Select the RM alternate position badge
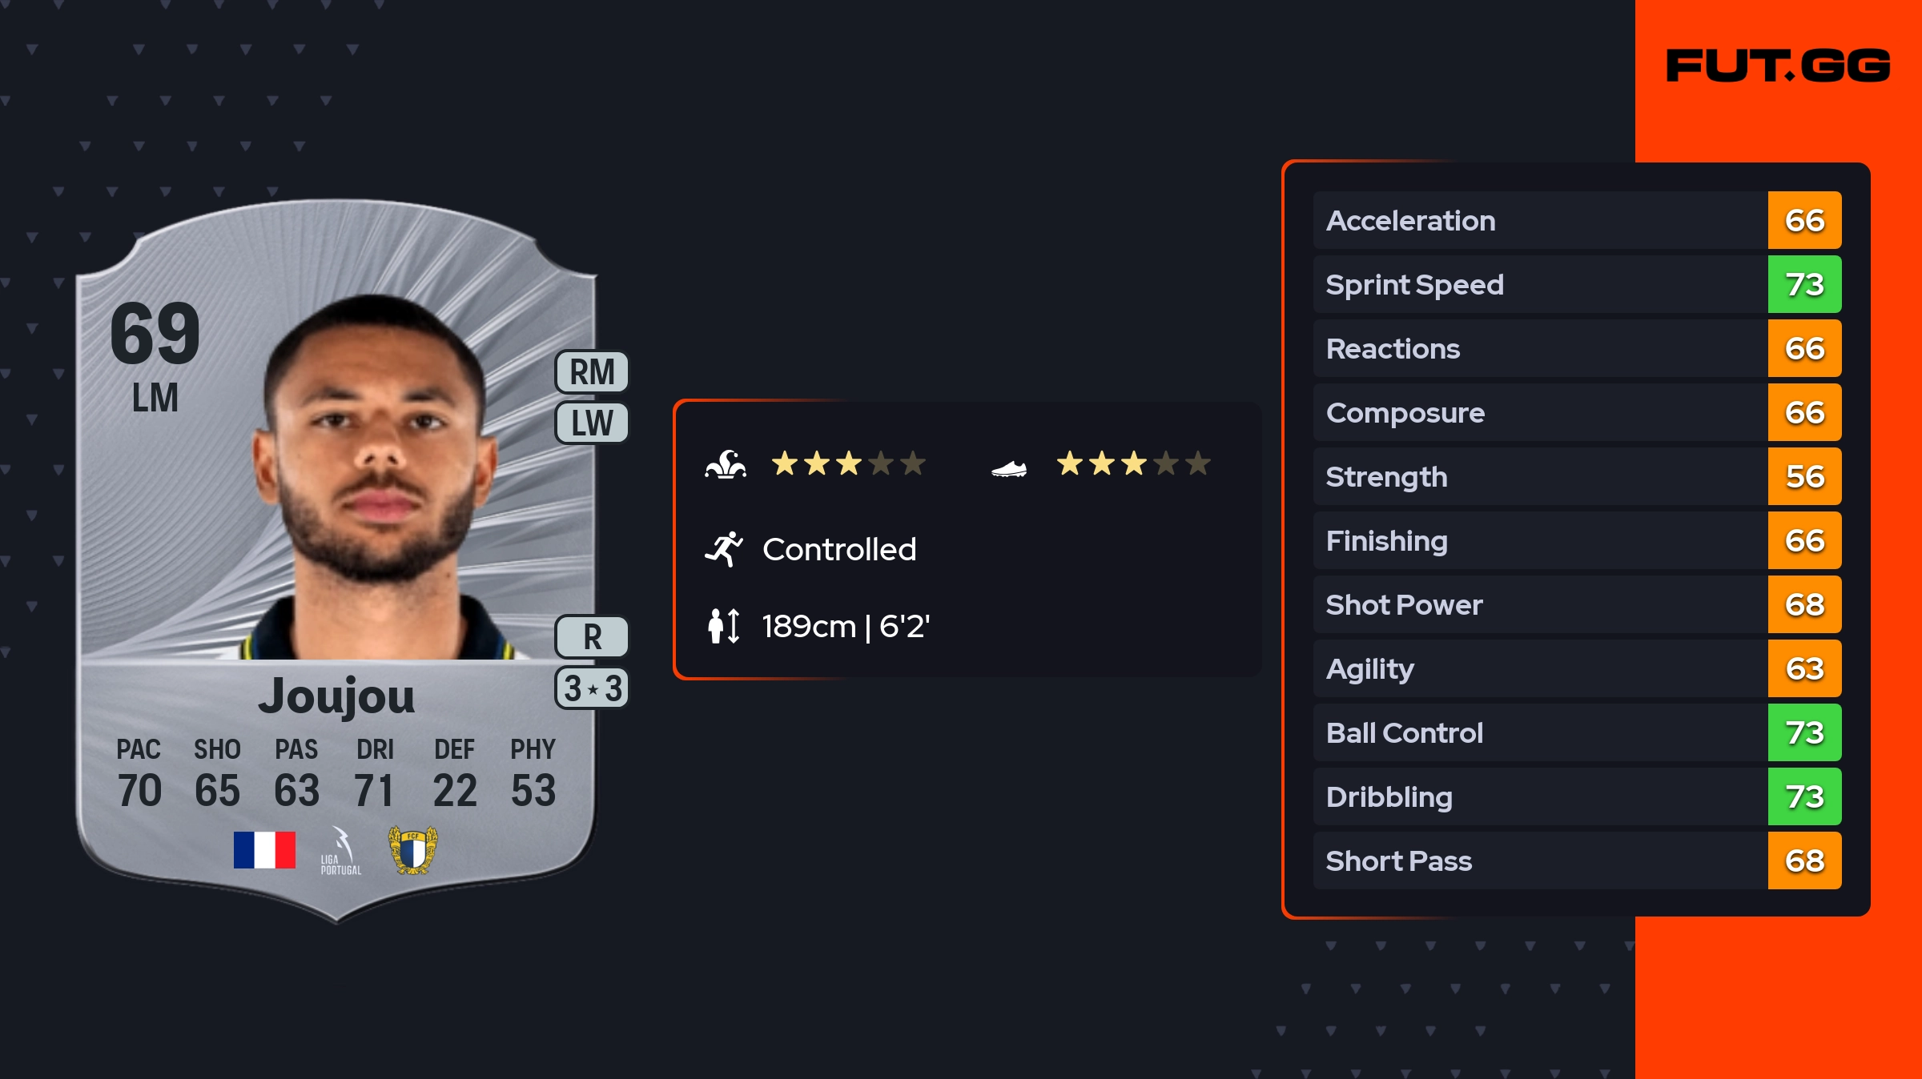This screenshot has width=1922, height=1079. (592, 372)
